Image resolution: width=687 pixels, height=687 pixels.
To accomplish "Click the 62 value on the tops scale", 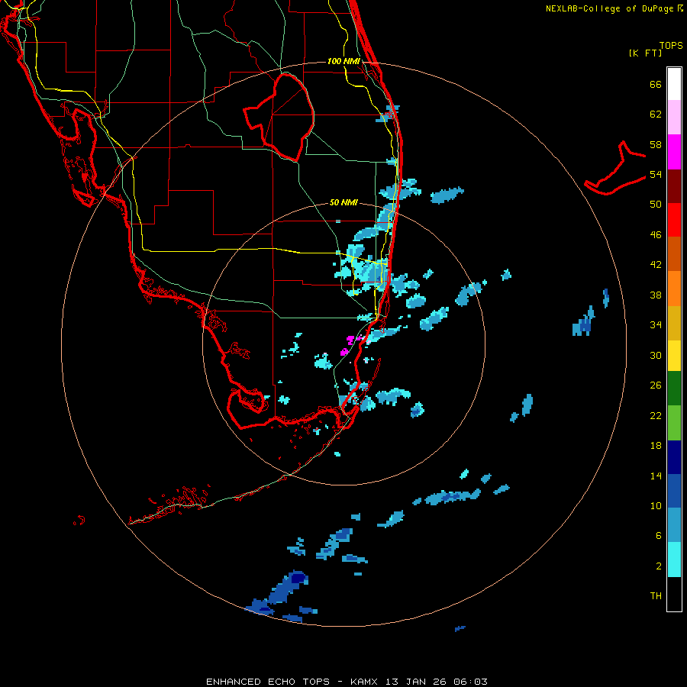I will click(x=656, y=114).
